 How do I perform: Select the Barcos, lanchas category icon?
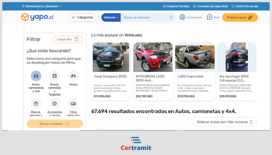pyautogui.click(x=36, y=103)
